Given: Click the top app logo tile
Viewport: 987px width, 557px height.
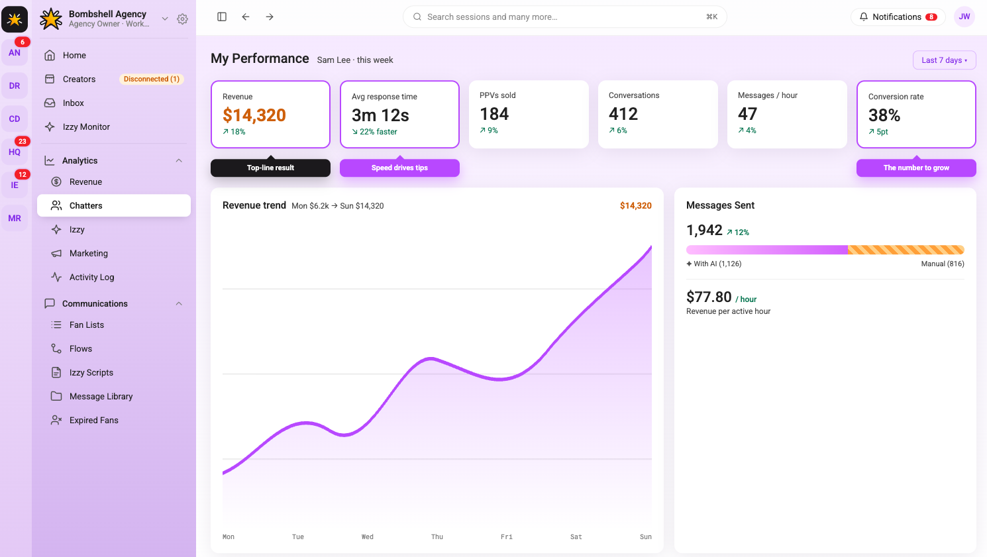Looking at the screenshot, I should [15, 19].
